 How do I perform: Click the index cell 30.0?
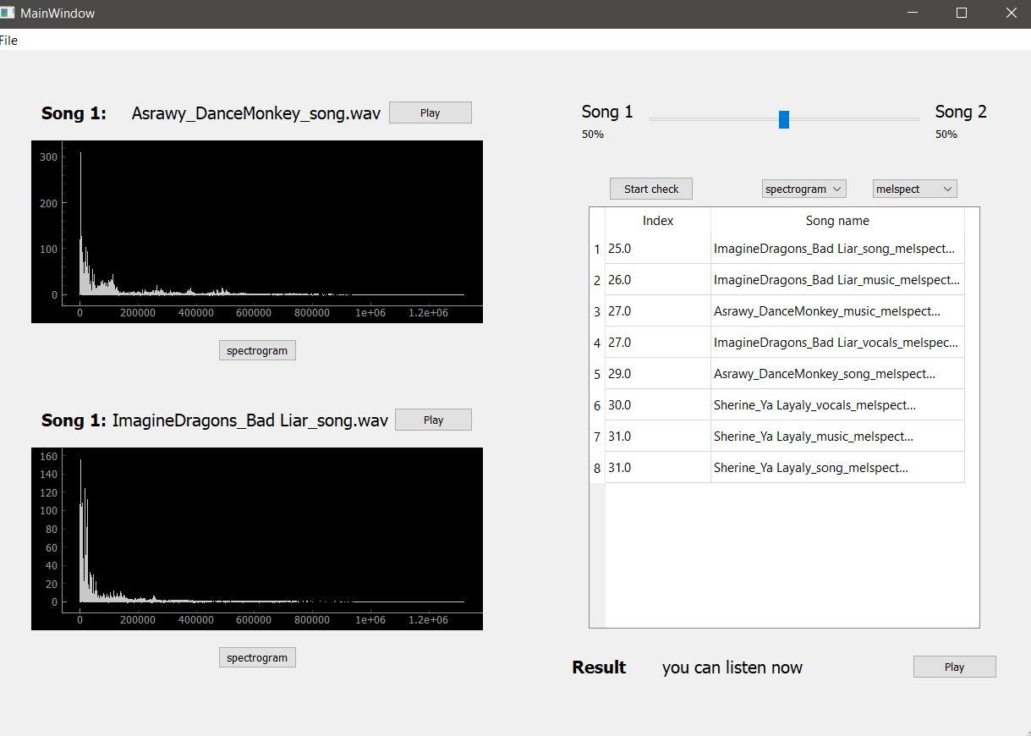tap(658, 405)
